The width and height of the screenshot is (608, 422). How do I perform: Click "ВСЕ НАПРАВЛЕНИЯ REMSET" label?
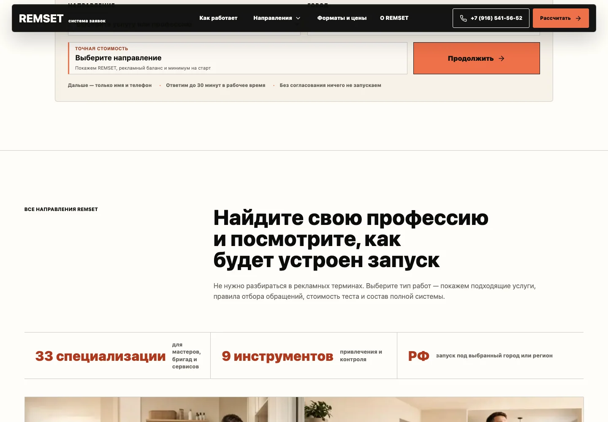pos(61,209)
